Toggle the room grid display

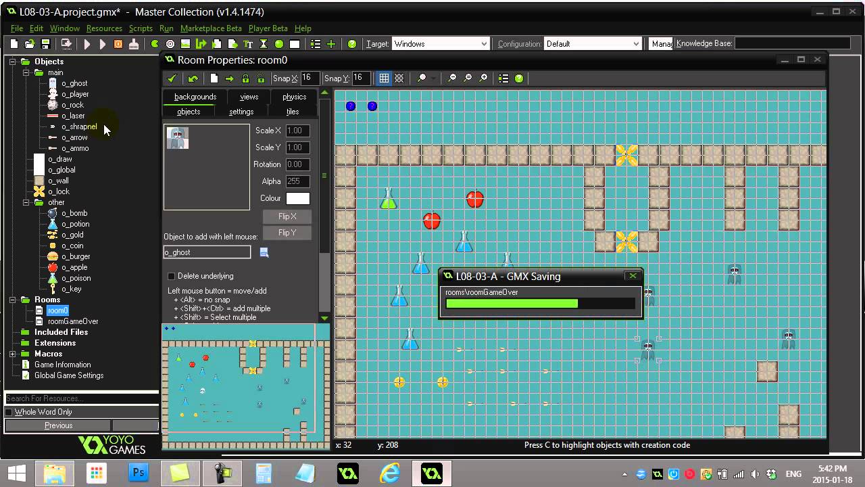[384, 78]
